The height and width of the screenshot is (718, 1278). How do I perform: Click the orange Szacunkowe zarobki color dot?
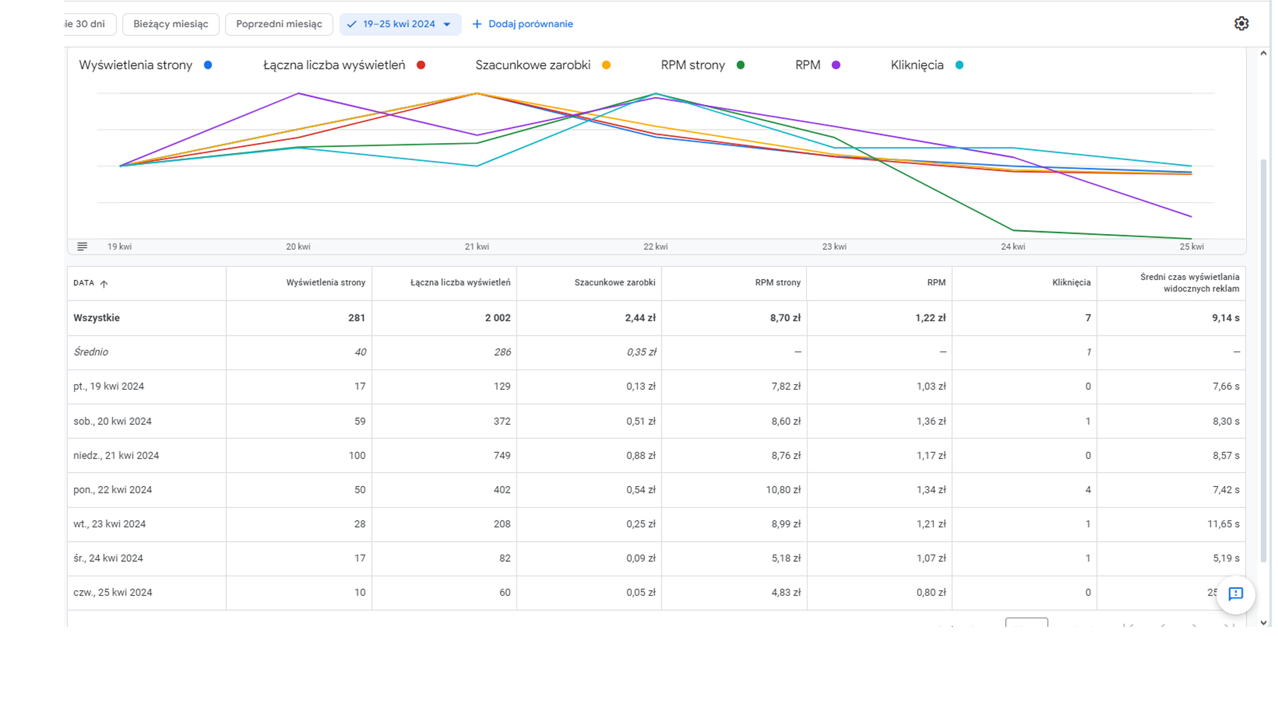click(606, 65)
